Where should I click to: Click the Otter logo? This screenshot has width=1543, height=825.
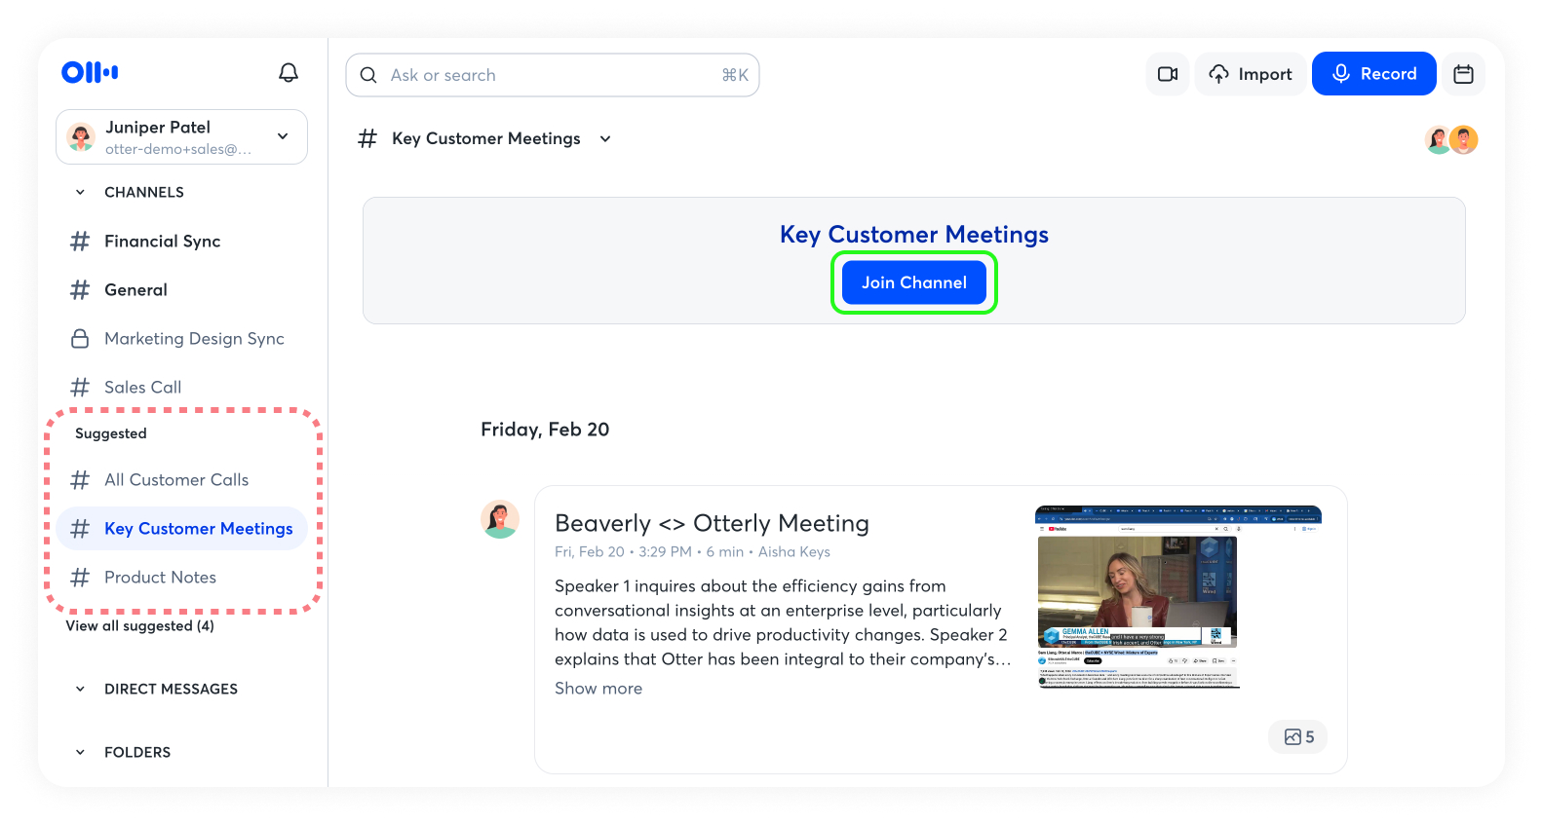tap(90, 72)
